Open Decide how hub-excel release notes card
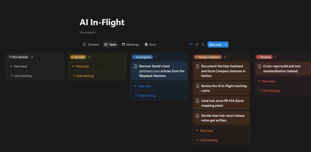 click(221, 118)
